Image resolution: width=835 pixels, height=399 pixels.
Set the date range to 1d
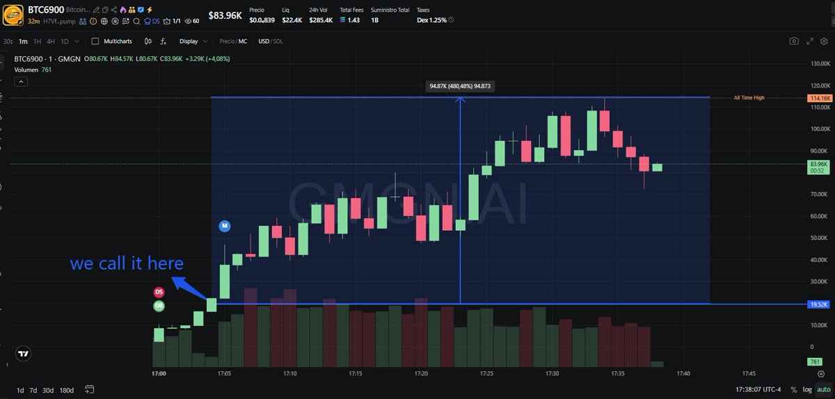[20, 390]
